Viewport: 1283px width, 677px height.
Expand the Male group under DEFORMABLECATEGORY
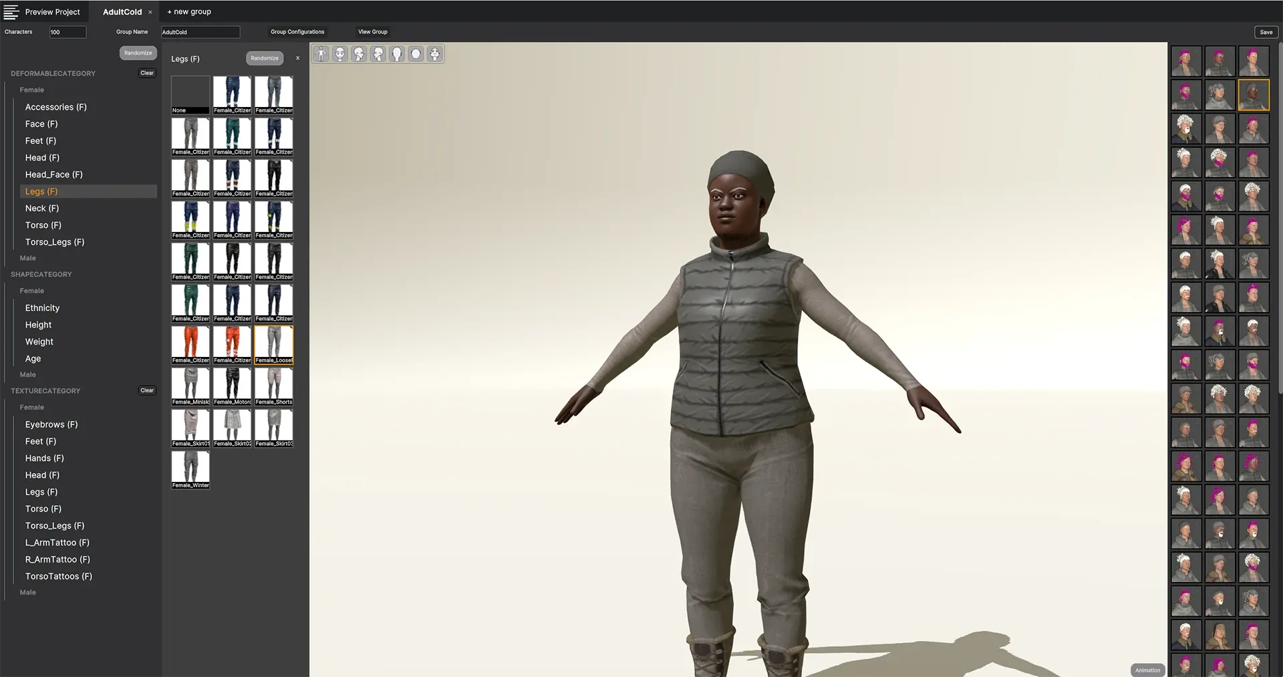pyautogui.click(x=28, y=258)
